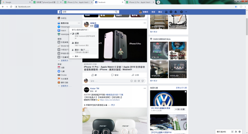Viewport: 248px width, 134px height.
Task: Switch to the Google browser tab
Action: tap(16, 2)
